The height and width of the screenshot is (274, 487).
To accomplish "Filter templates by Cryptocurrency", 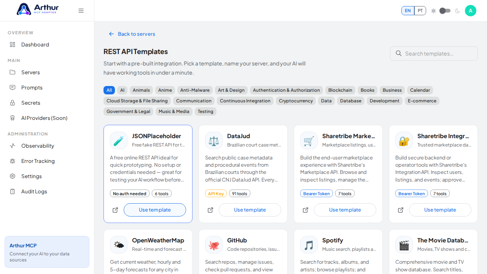I will tap(296, 101).
